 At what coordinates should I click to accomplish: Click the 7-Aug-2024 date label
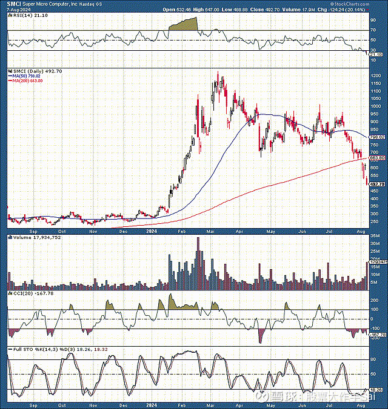click(x=19, y=10)
